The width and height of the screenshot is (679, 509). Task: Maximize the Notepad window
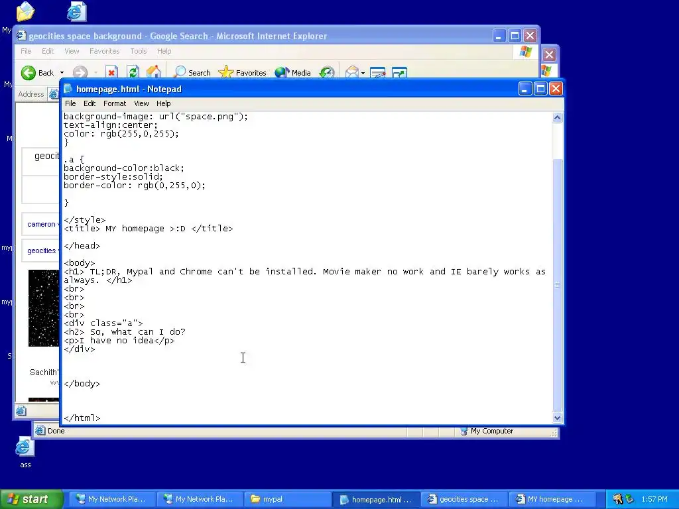[x=540, y=89]
